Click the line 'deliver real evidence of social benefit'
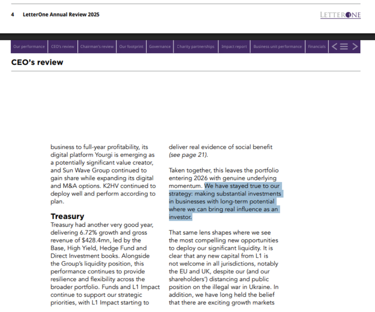Image resolution: width=375 pixels, height=312 pixels. pos(221,147)
